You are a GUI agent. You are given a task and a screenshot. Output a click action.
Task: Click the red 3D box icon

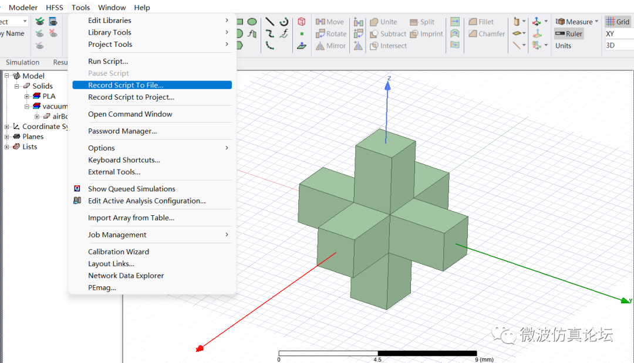point(301,22)
